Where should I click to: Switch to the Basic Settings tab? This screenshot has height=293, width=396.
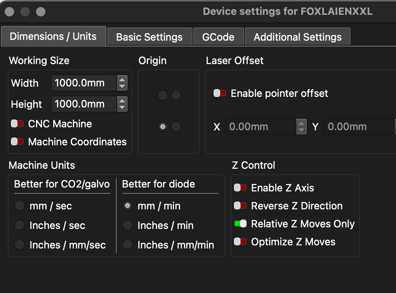click(x=149, y=37)
